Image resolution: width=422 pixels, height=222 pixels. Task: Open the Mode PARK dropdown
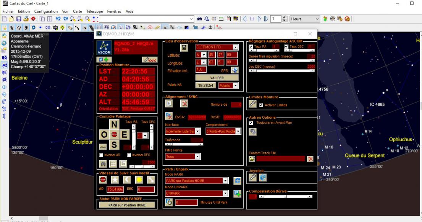(225, 181)
